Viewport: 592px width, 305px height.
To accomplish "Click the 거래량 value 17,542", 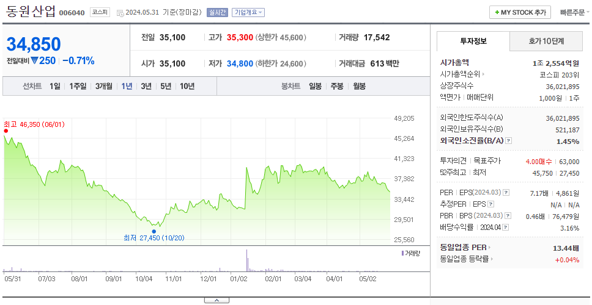I will click(x=377, y=38).
